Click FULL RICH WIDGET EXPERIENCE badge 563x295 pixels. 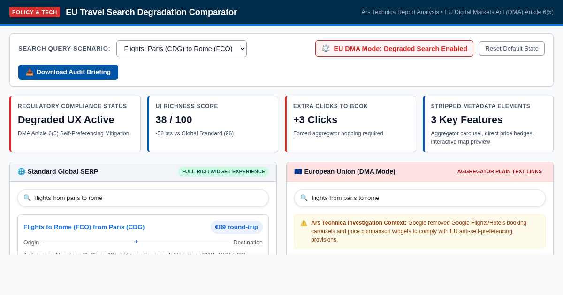[223, 171]
